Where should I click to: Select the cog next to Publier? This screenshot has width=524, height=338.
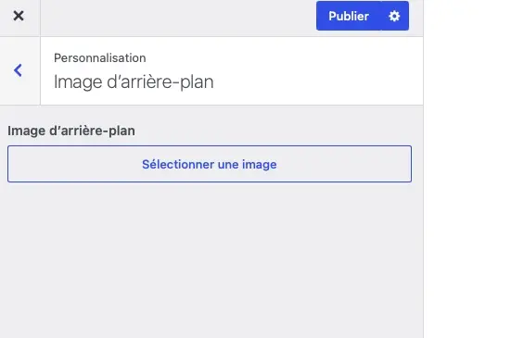(394, 16)
